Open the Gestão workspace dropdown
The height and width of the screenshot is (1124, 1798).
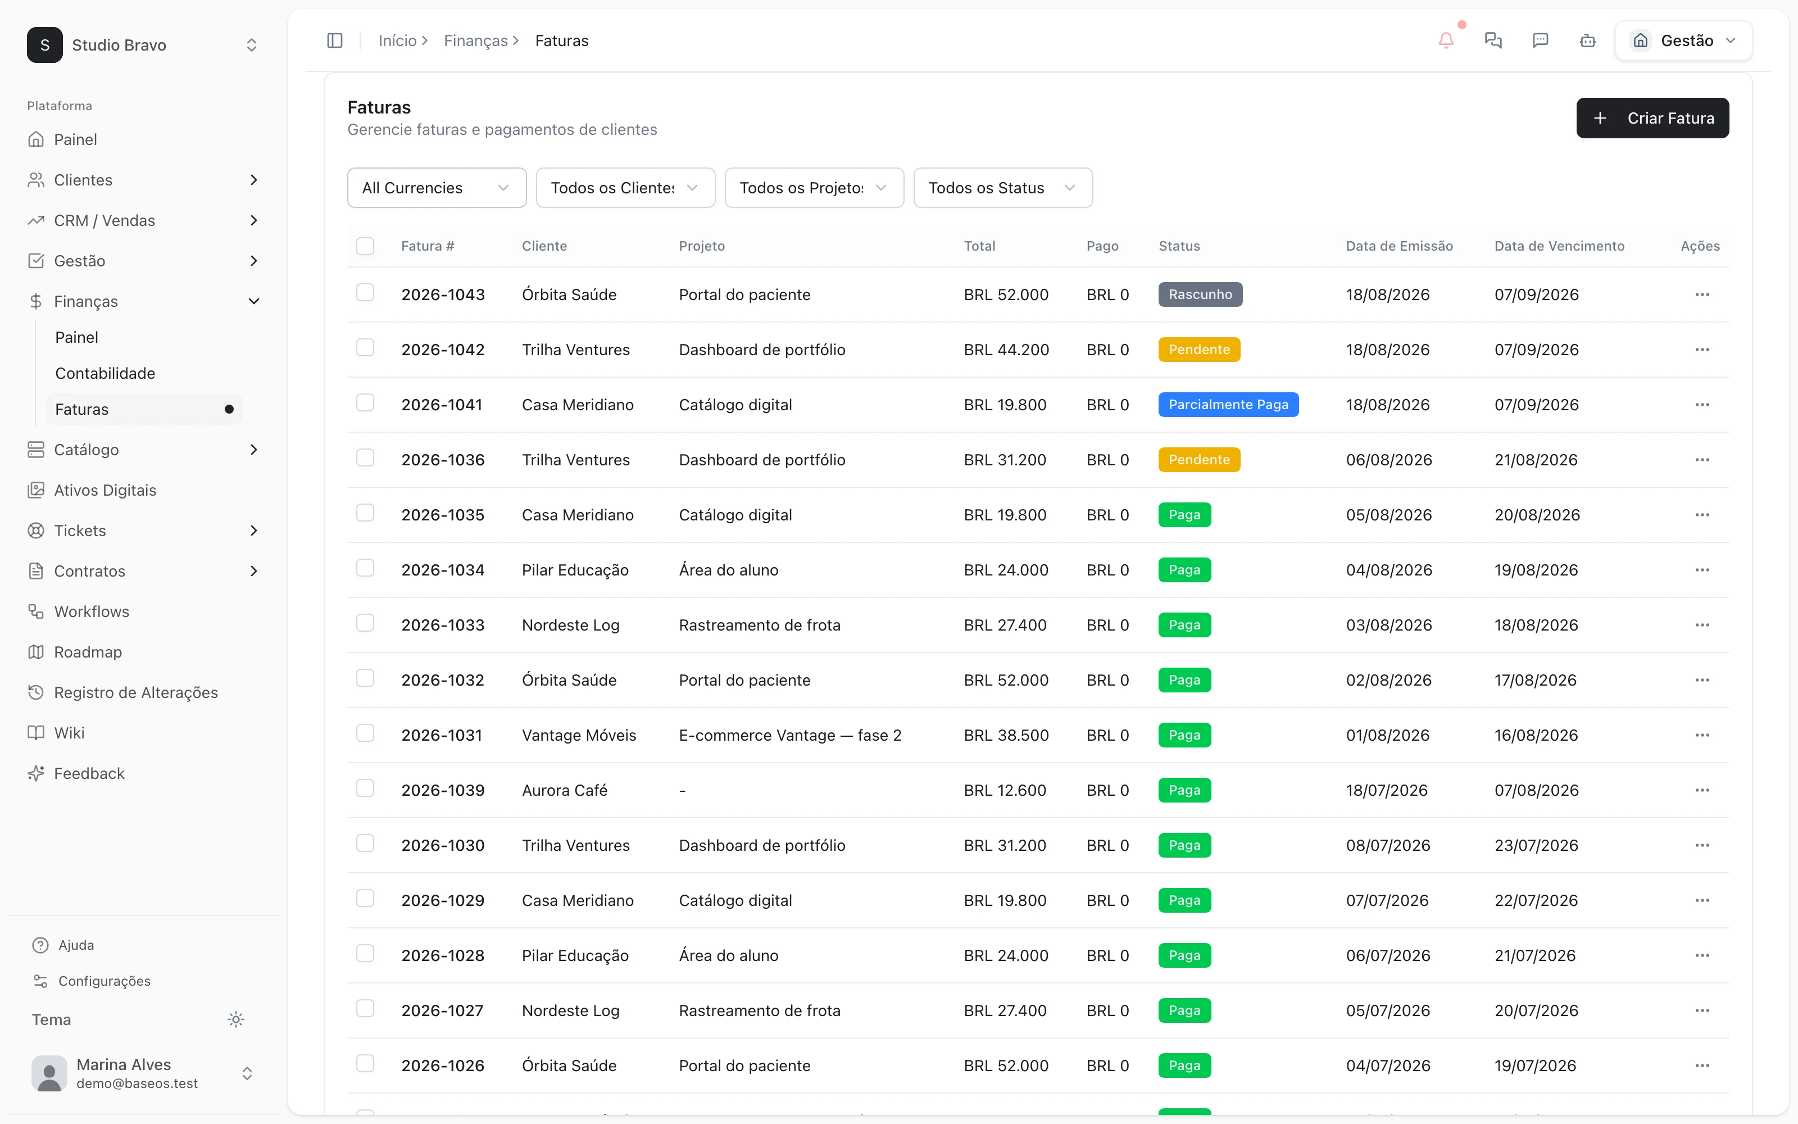click(x=1683, y=41)
